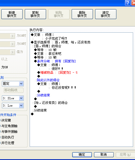Confirm with the 确定 button
135x160 pixels.
click(82, 155)
